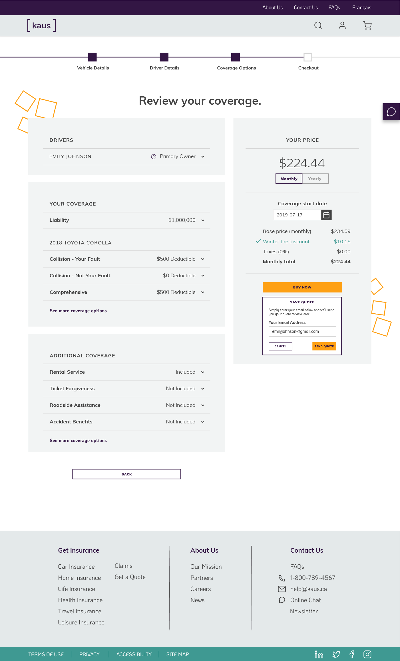Open the LinkedIn icon in footer
This screenshot has width=400, height=661.
pos(319,654)
